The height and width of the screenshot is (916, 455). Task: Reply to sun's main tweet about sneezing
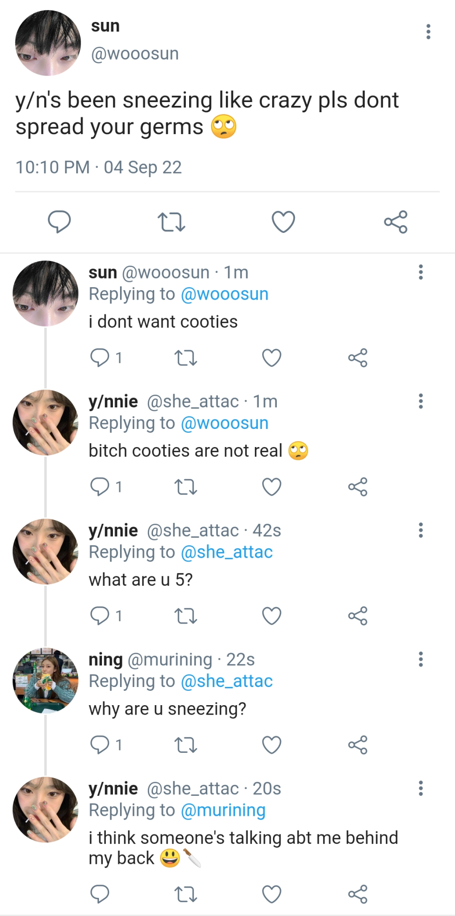(x=60, y=222)
